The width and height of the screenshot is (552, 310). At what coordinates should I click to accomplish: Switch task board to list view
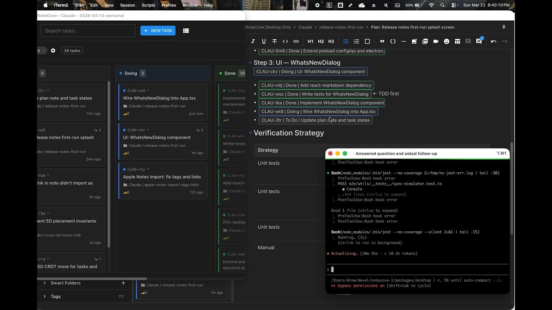(x=186, y=31)
